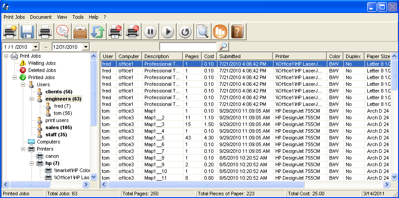Sort by the Pages column header
Image resolution: width=399 pixels, height=198 pixels.
(192, 56)
